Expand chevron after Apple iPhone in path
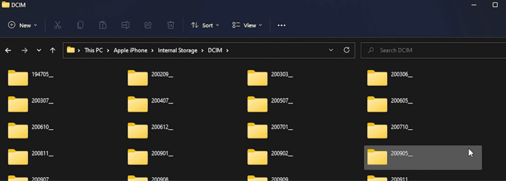 [153, 50]
